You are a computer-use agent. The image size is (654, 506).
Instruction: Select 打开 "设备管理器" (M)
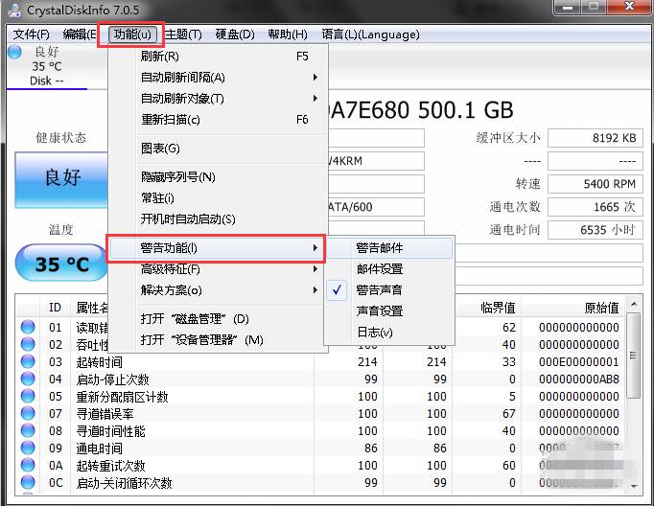218,340
